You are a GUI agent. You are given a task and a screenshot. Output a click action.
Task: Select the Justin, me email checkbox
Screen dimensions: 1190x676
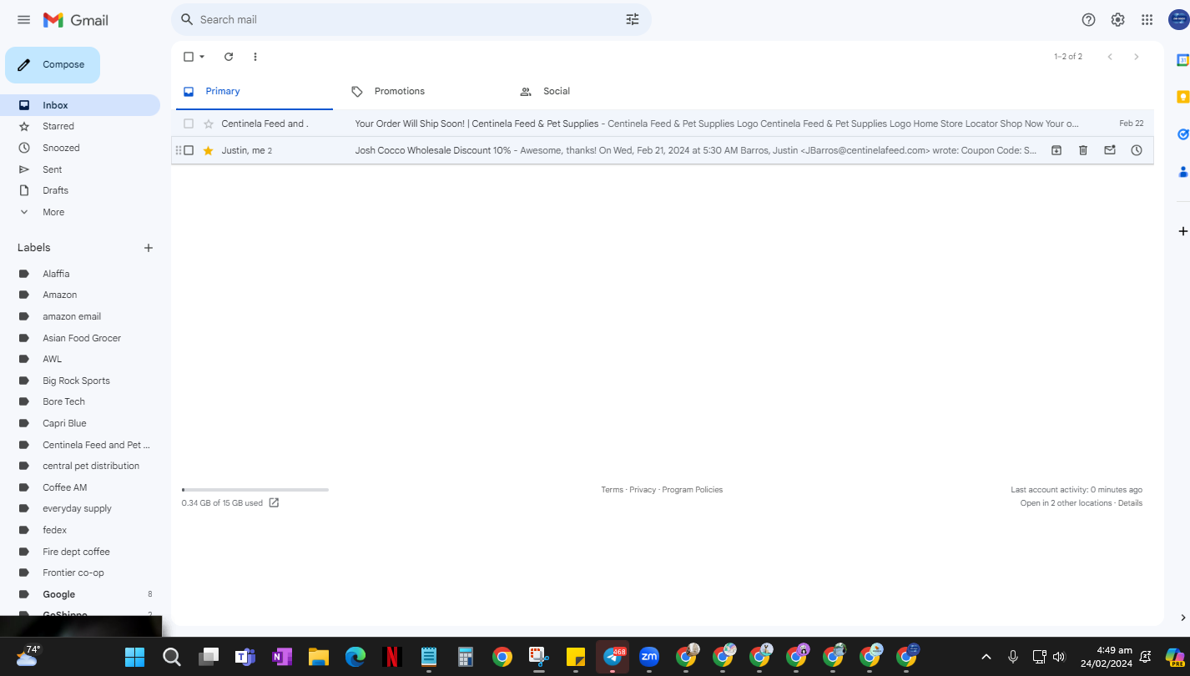pos(189,150)
